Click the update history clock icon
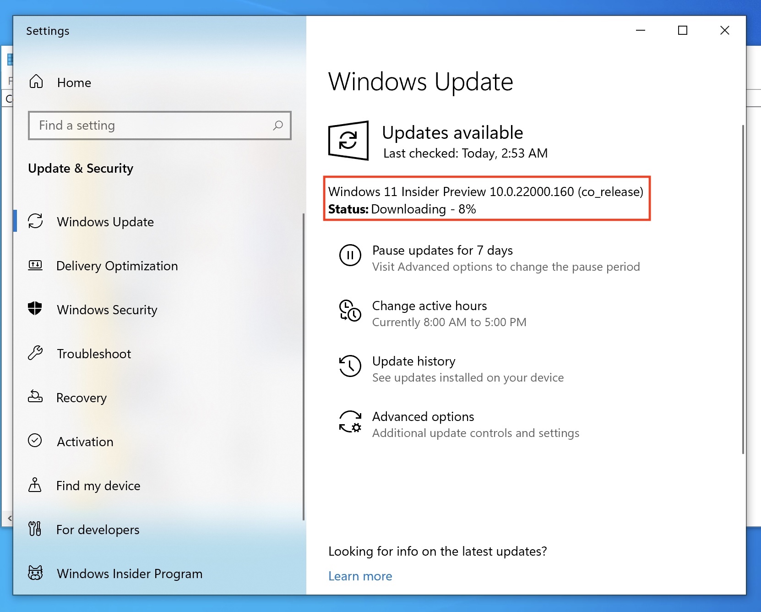The width and height of the screenshot is (761, 612). coord(350,366)
